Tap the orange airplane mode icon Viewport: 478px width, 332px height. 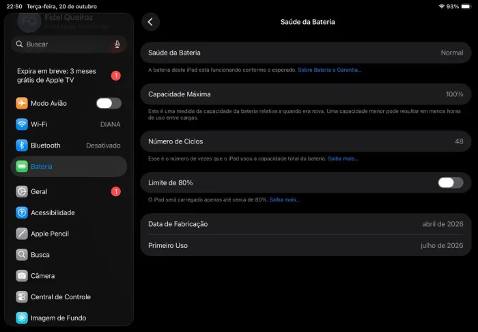(x=22, y=103)
